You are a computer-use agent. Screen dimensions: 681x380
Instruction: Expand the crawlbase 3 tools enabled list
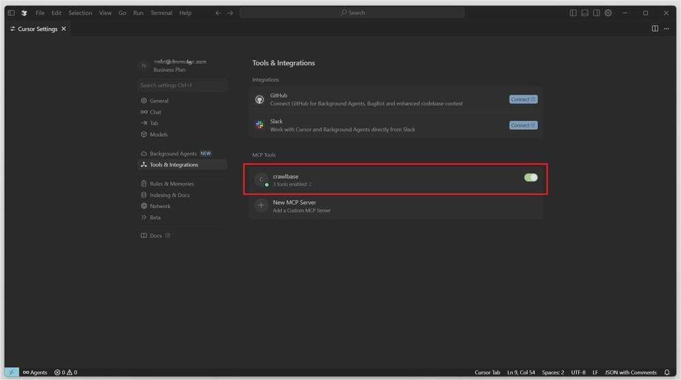293,184
